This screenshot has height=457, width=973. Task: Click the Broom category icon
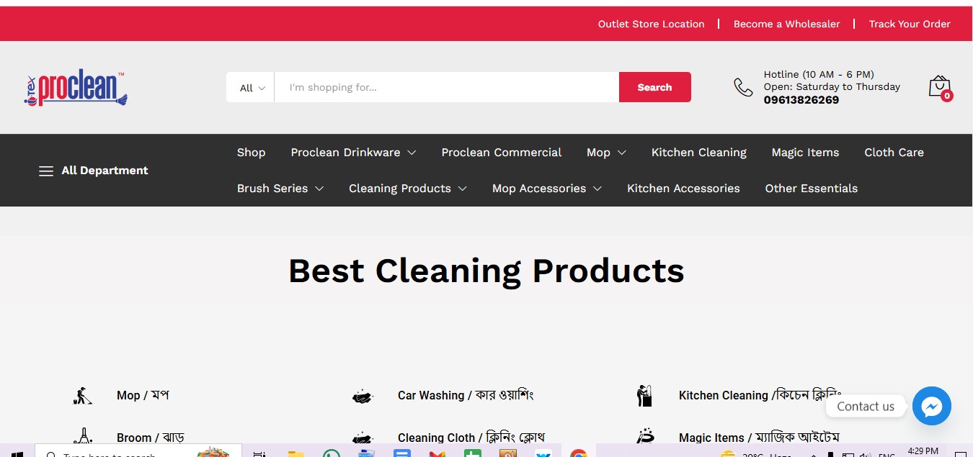[x=83, y=436]
